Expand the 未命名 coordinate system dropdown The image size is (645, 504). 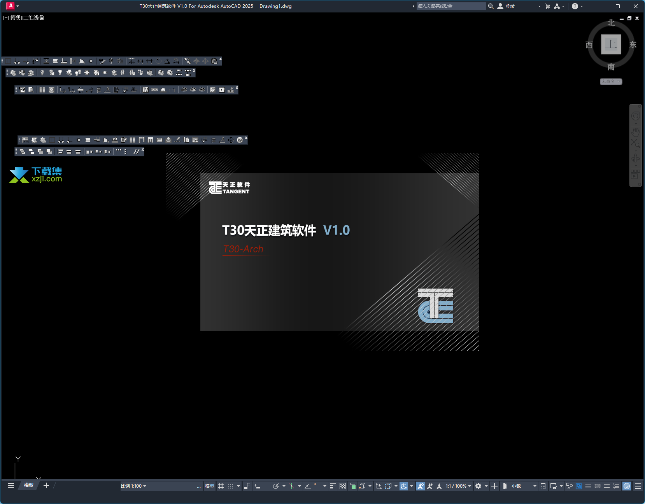(x=611, y=82)
